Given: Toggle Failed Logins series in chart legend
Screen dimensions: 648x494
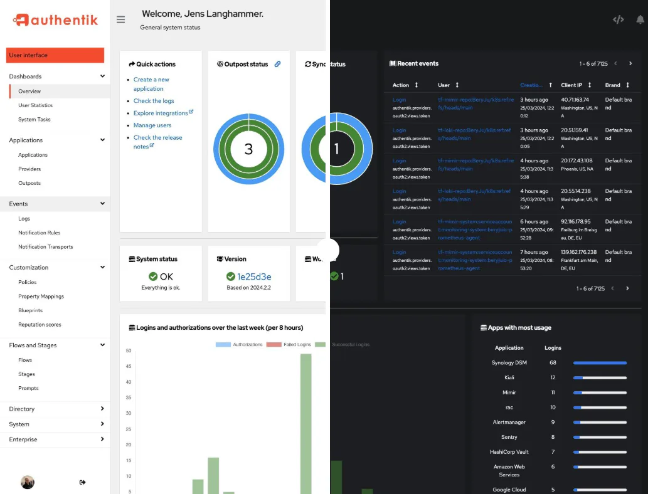Looking at the screenshot, I should point(289,344).
